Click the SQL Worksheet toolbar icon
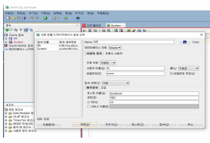Screen dimensions: 210x143 click(x=66, y=18)
